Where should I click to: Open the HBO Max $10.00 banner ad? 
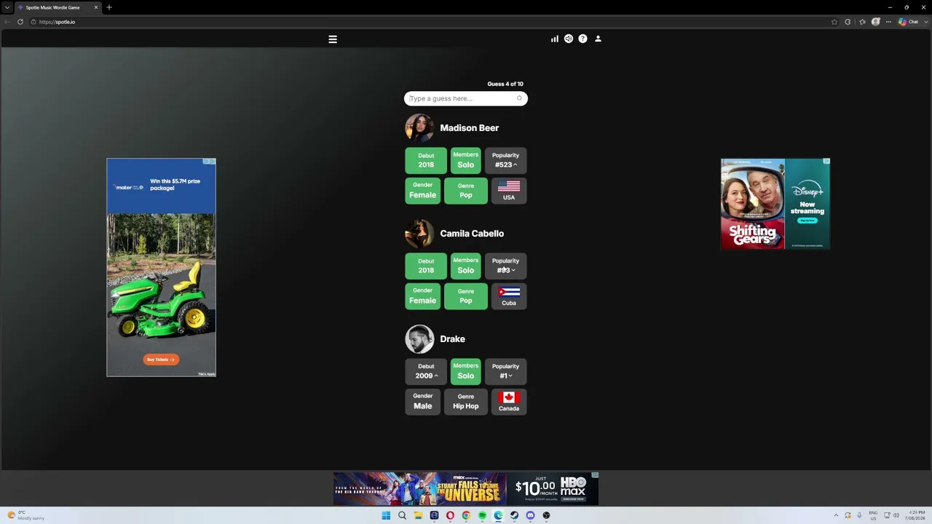[x=466, y=488]
